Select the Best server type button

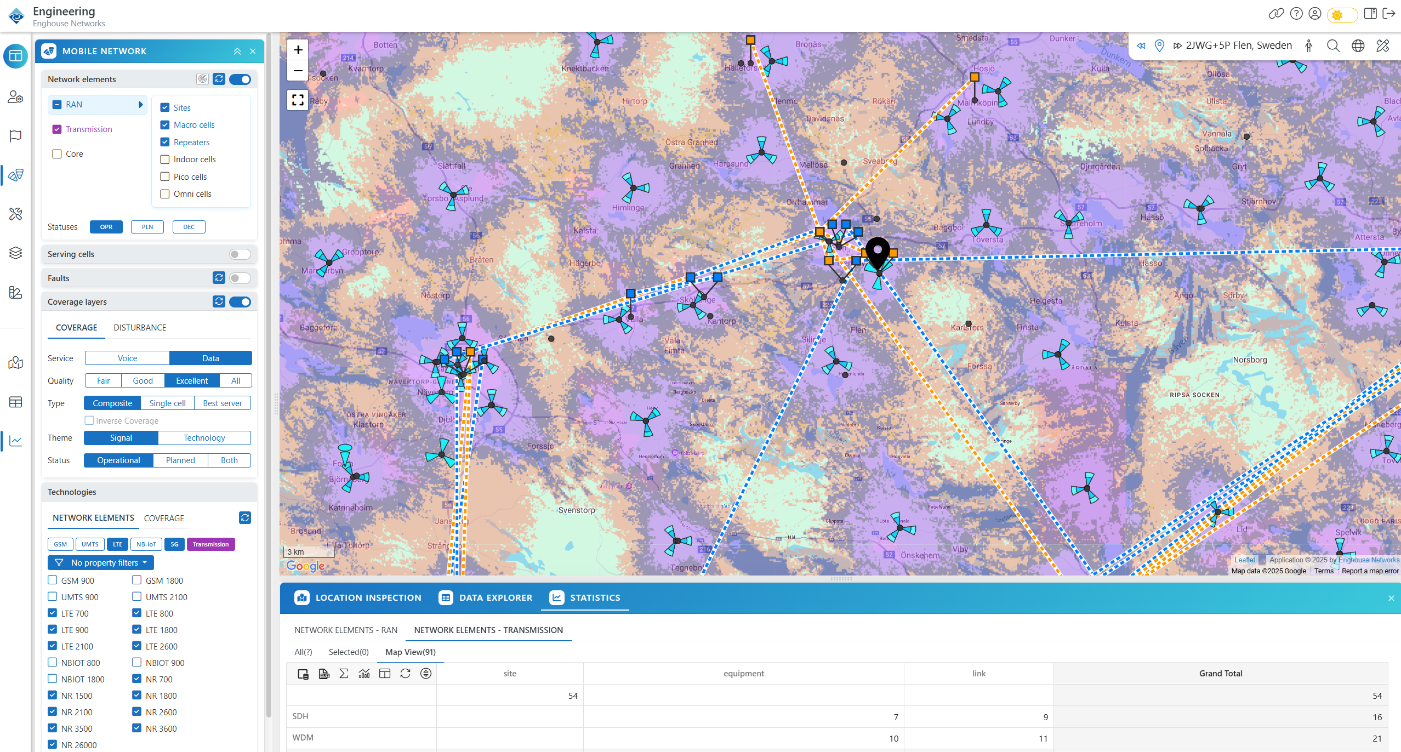click(222, 403)
